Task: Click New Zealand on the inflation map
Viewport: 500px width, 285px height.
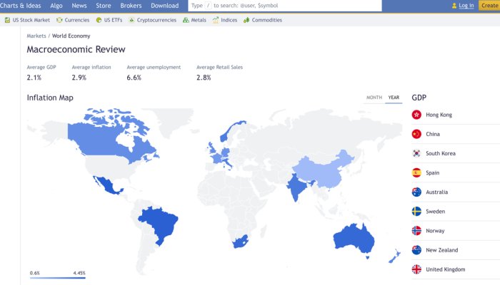Action: pos(394,256)
